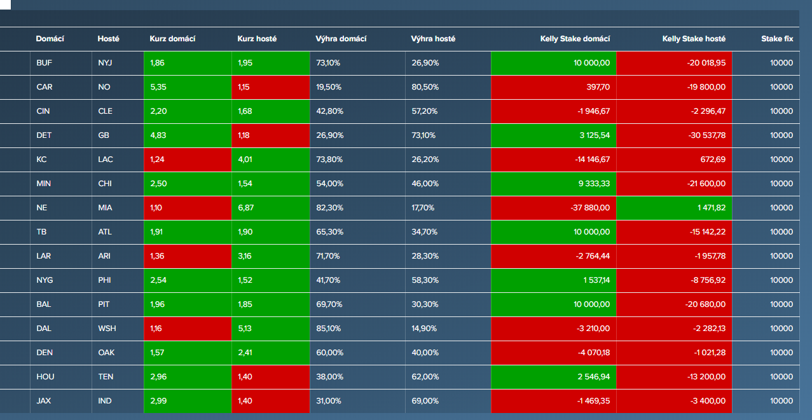
Task: Click the Kelly Stake hosté header
Action: tap(694, 39)
